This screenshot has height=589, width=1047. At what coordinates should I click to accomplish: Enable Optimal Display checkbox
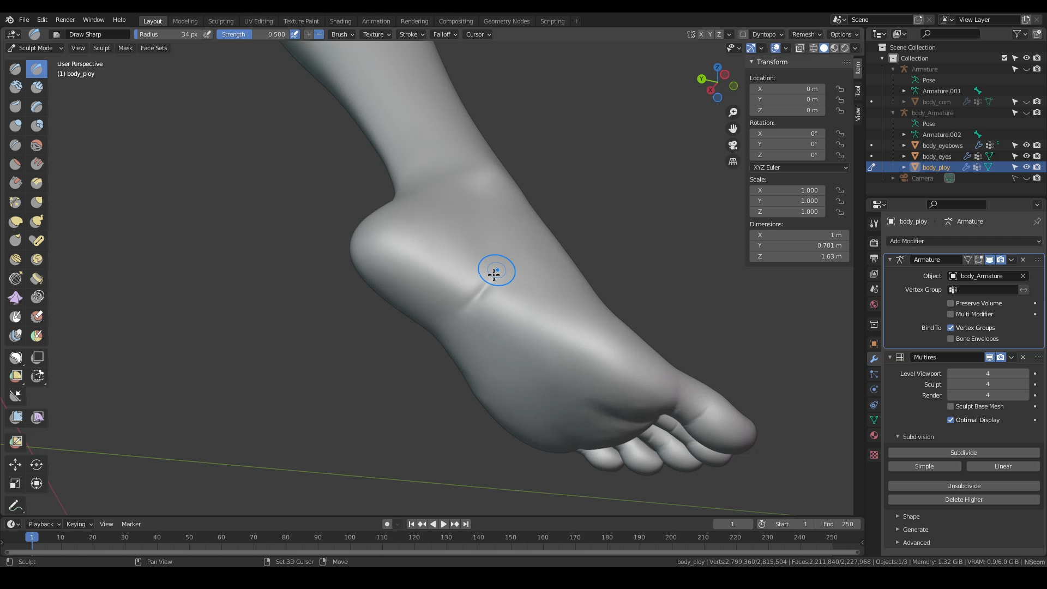pos(950,419)
